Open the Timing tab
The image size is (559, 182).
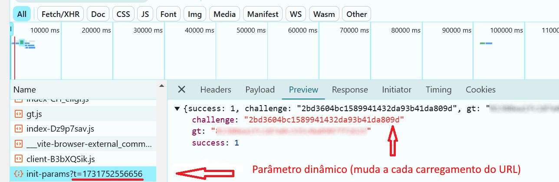tap(438, 89)
